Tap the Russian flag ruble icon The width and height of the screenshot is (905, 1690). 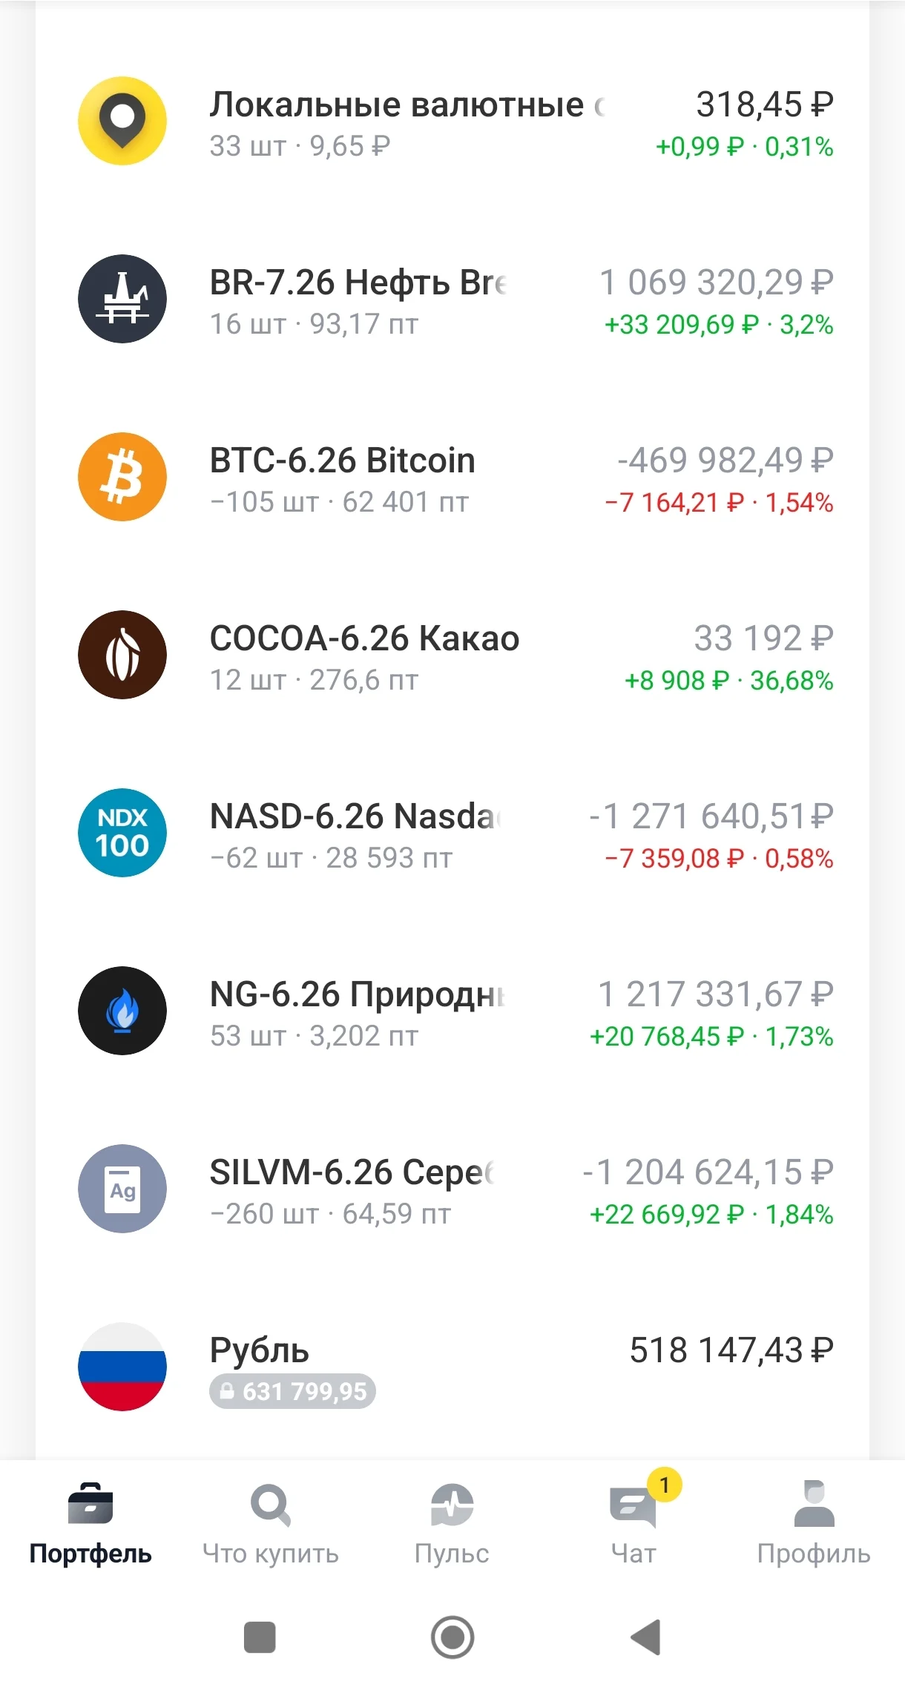(122, 1367)
